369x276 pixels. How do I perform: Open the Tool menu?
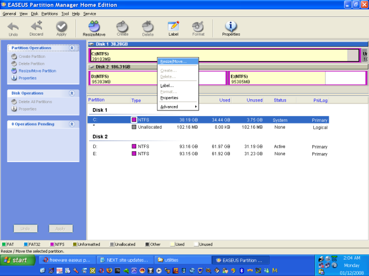tap(65, 14)
